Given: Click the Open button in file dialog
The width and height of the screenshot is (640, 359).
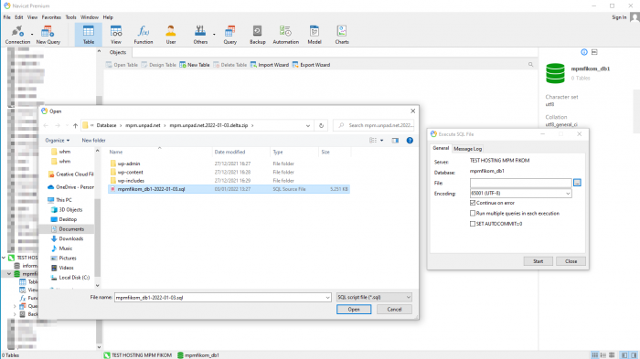Looking at the screenshot, I should pyautogui.click(x=354, y=310).
